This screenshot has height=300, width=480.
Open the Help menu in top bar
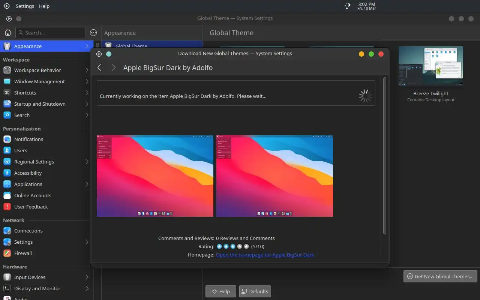point(44,6)
